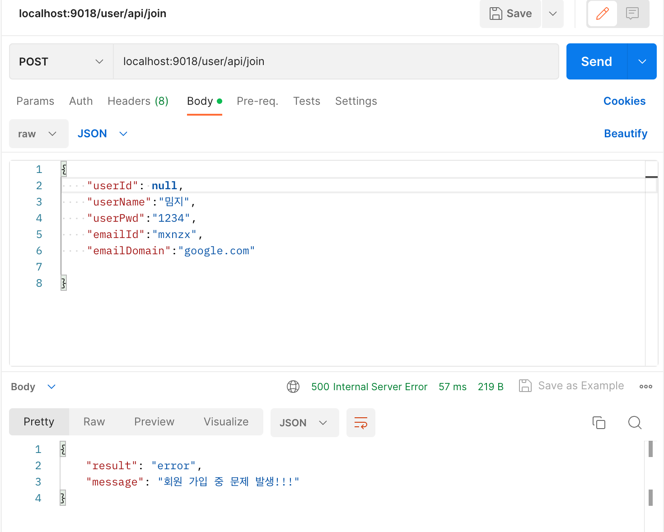This screenshot has height=532, width=664.
Task: Click the 500 Internal Server Error status
Action: [369, 387]
